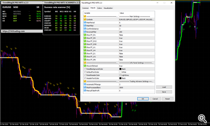Viewport: 210px width, 126px height.
Task: Click the PanelHeaderColor color-type icon
Action: (x=85, y=75)
